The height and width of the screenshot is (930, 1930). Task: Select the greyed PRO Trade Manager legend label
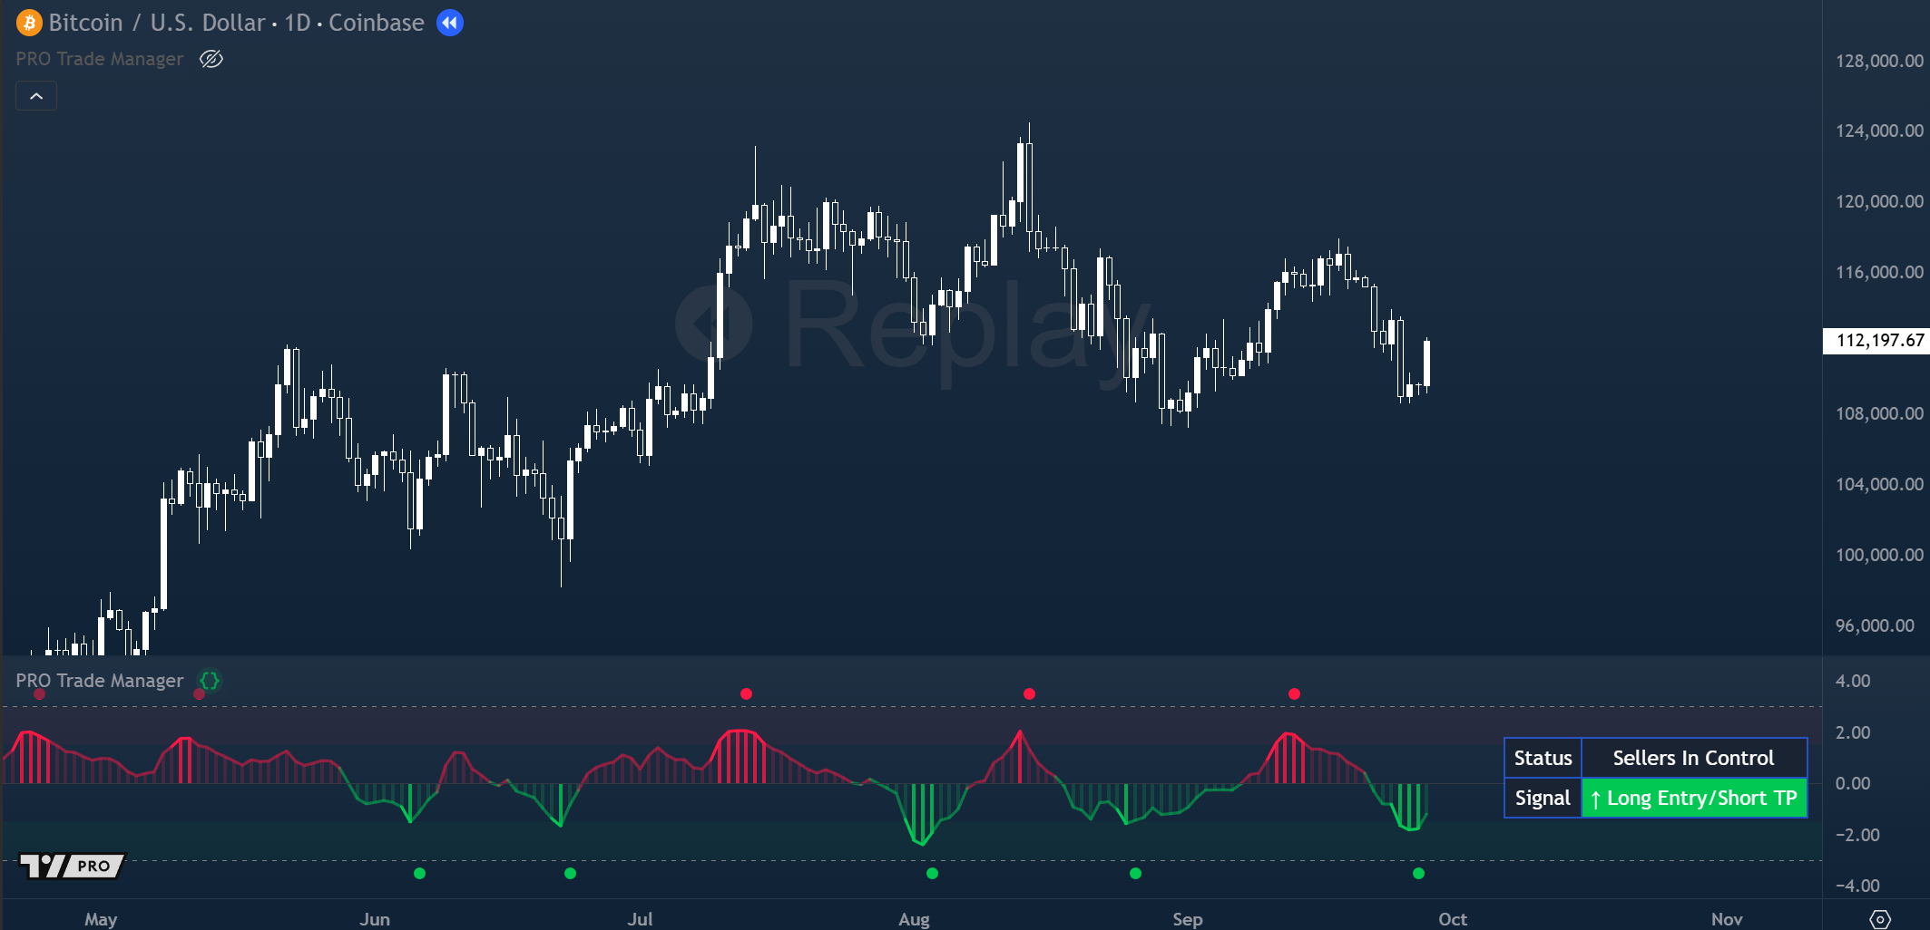[100, 59]
